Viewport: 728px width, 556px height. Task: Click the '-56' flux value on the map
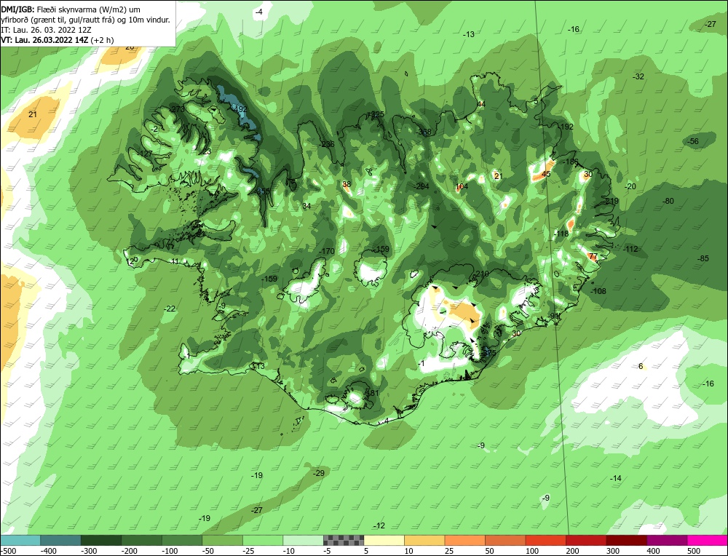[x=693, y=142]
